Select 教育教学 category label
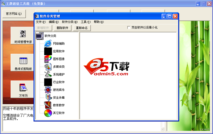 pyautogui.click(x=59, y=105)
